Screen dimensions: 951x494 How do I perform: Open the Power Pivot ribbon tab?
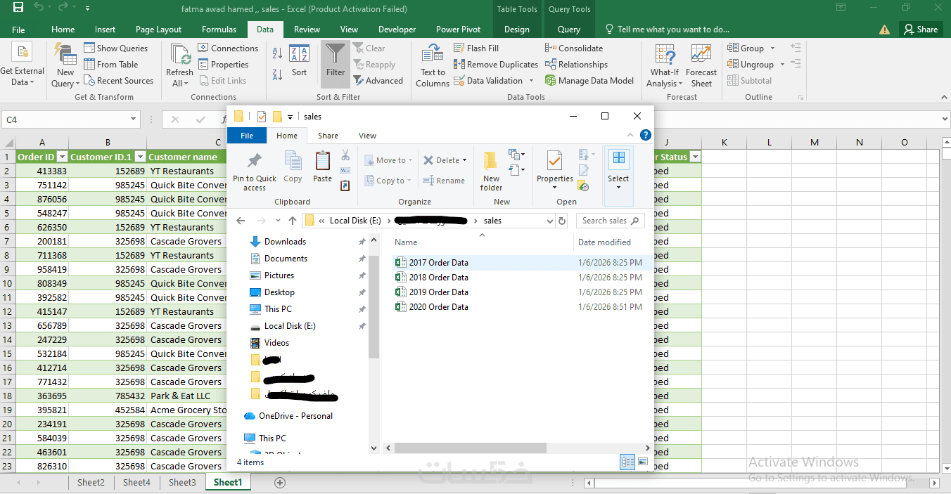pyautogui.click(x=458, y=30)
